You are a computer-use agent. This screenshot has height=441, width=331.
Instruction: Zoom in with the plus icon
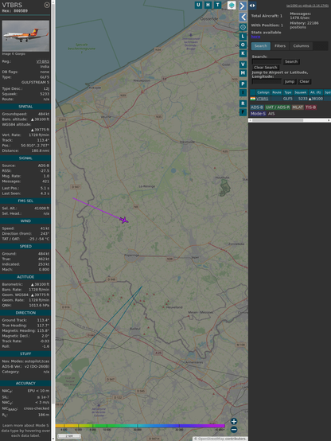(234, 421)
